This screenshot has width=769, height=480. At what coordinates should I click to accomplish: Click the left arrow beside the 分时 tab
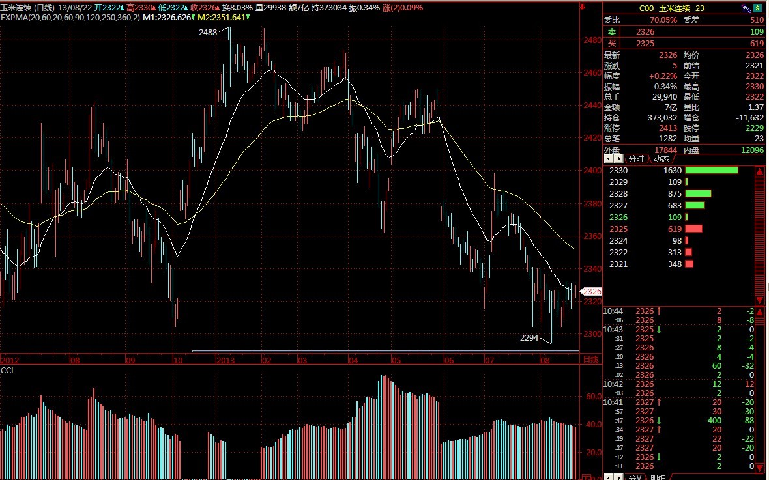[609, 159]
